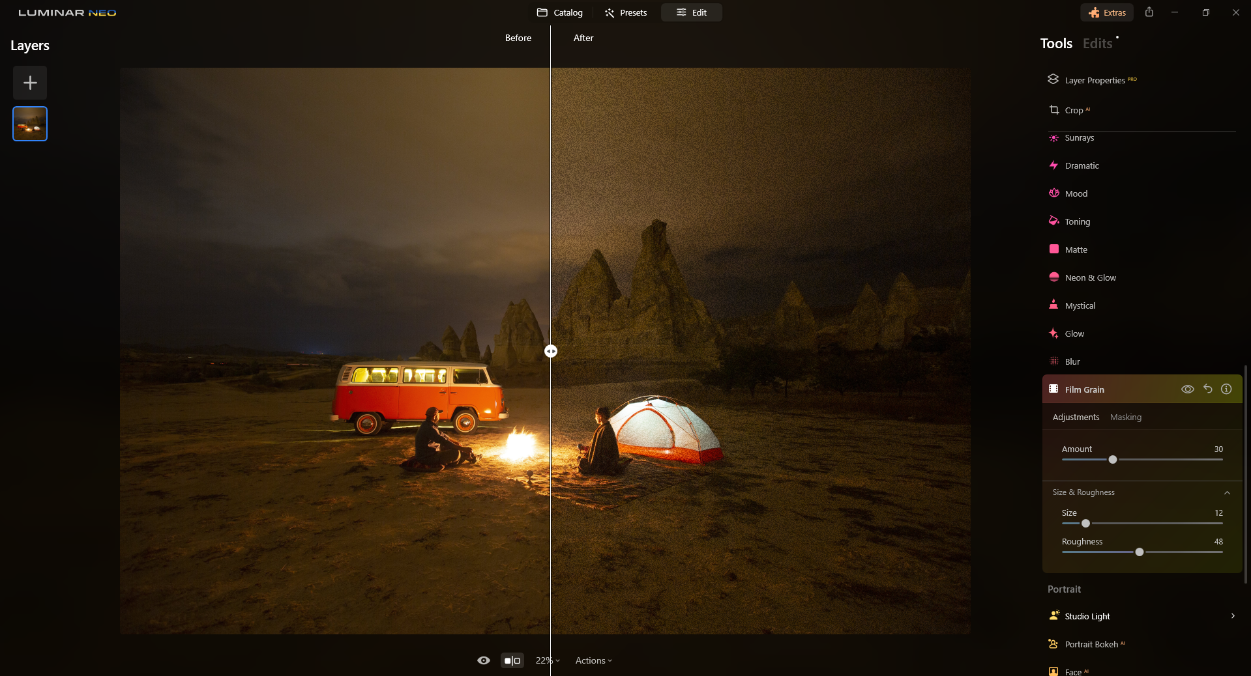
Task: Click the Film Grain tool header
Action: pyautogui.click(x=1142, y=389)
